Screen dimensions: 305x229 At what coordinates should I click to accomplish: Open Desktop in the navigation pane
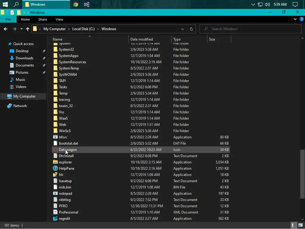point(22,51)
